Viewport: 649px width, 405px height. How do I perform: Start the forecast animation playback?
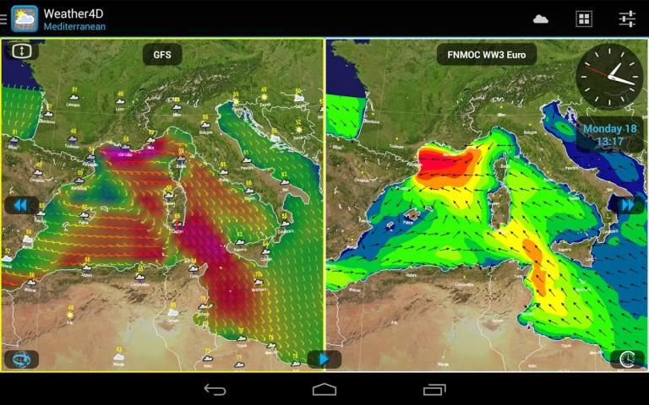tap(324, 359)
